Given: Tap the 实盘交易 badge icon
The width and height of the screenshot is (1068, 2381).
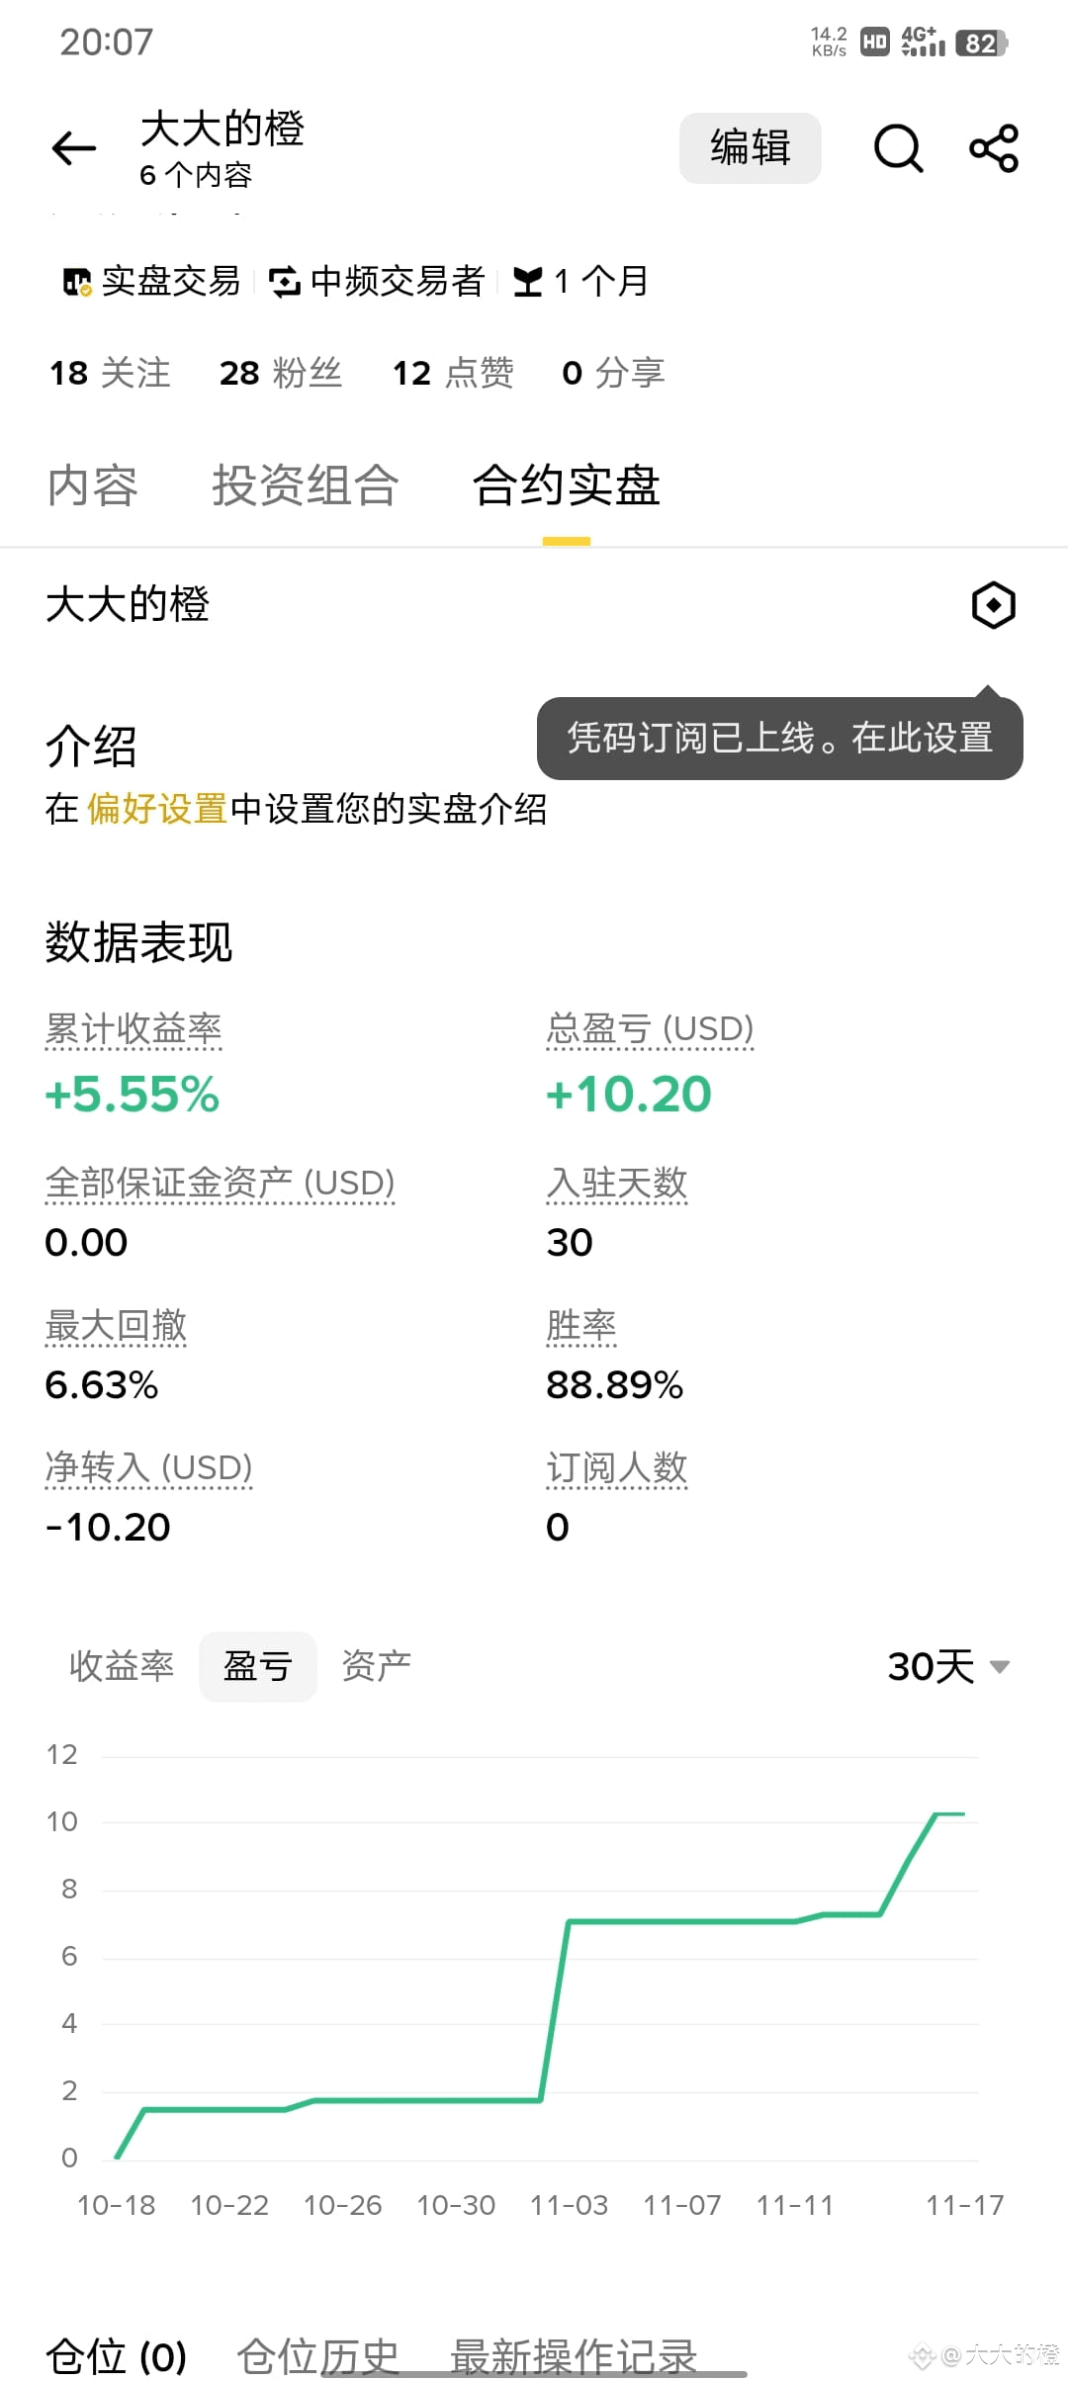Looking at the screenshot, I should 77,282.
